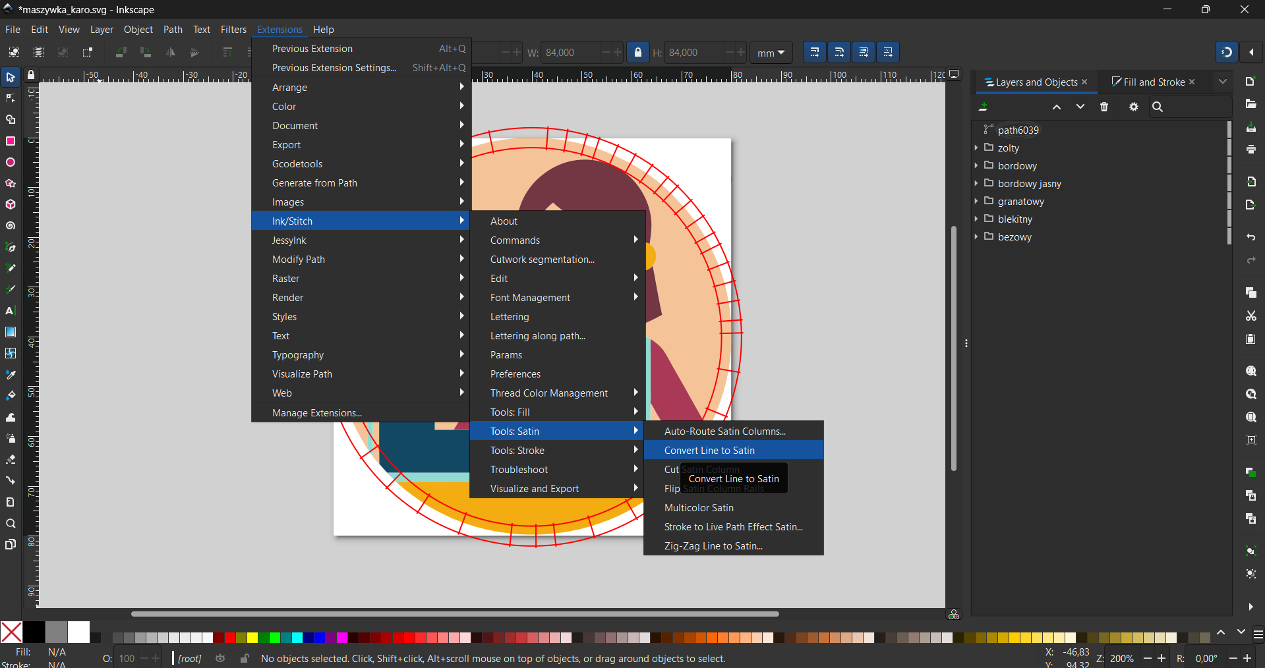This screenshot has width=1265, height=668.
Task: Click the width W input field
Action: tap(569, 53)
